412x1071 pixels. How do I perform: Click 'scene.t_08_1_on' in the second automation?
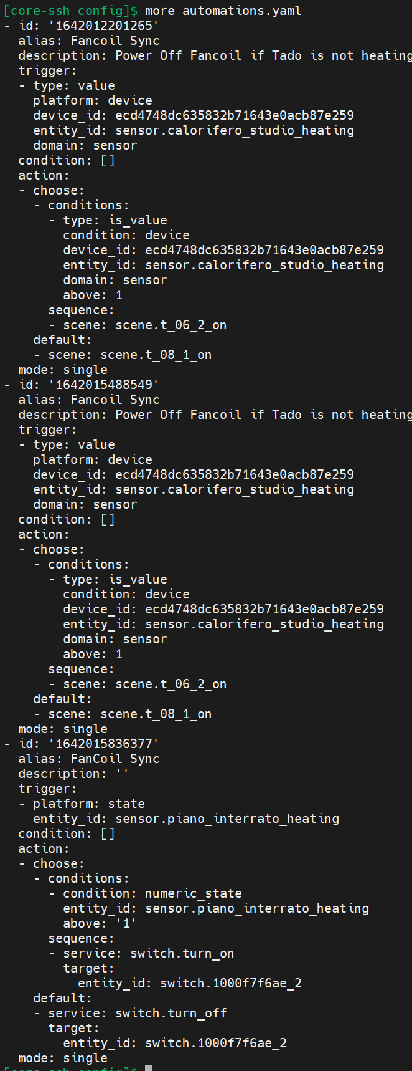point(156,714)
